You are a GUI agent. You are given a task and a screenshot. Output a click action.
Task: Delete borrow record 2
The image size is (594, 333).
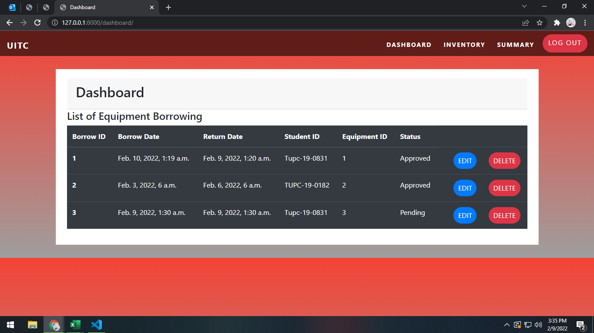click(504, 188)
